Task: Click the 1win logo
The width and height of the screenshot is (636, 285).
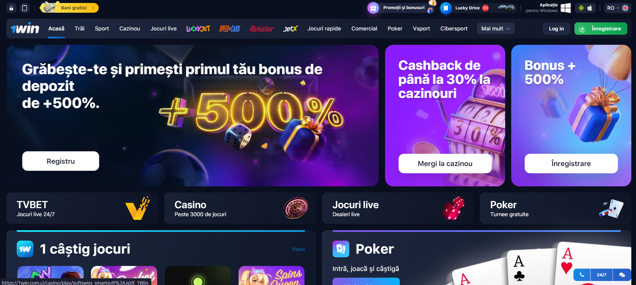Action: pos(25,28)
